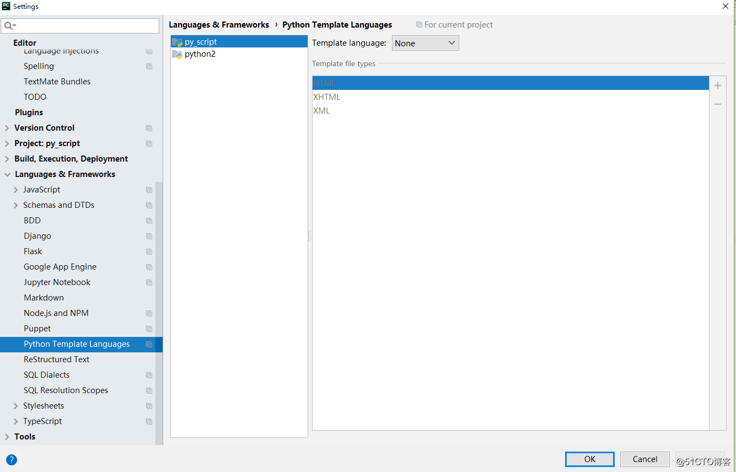Screen dimensions: 736x472
Task: Expand the TypeScript node
Action: point(16,421)
